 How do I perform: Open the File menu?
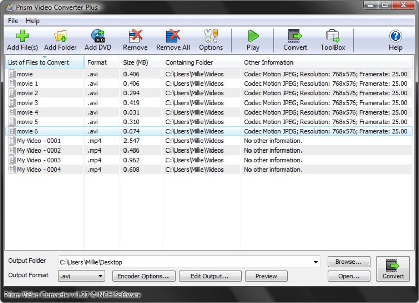[13, 21]
